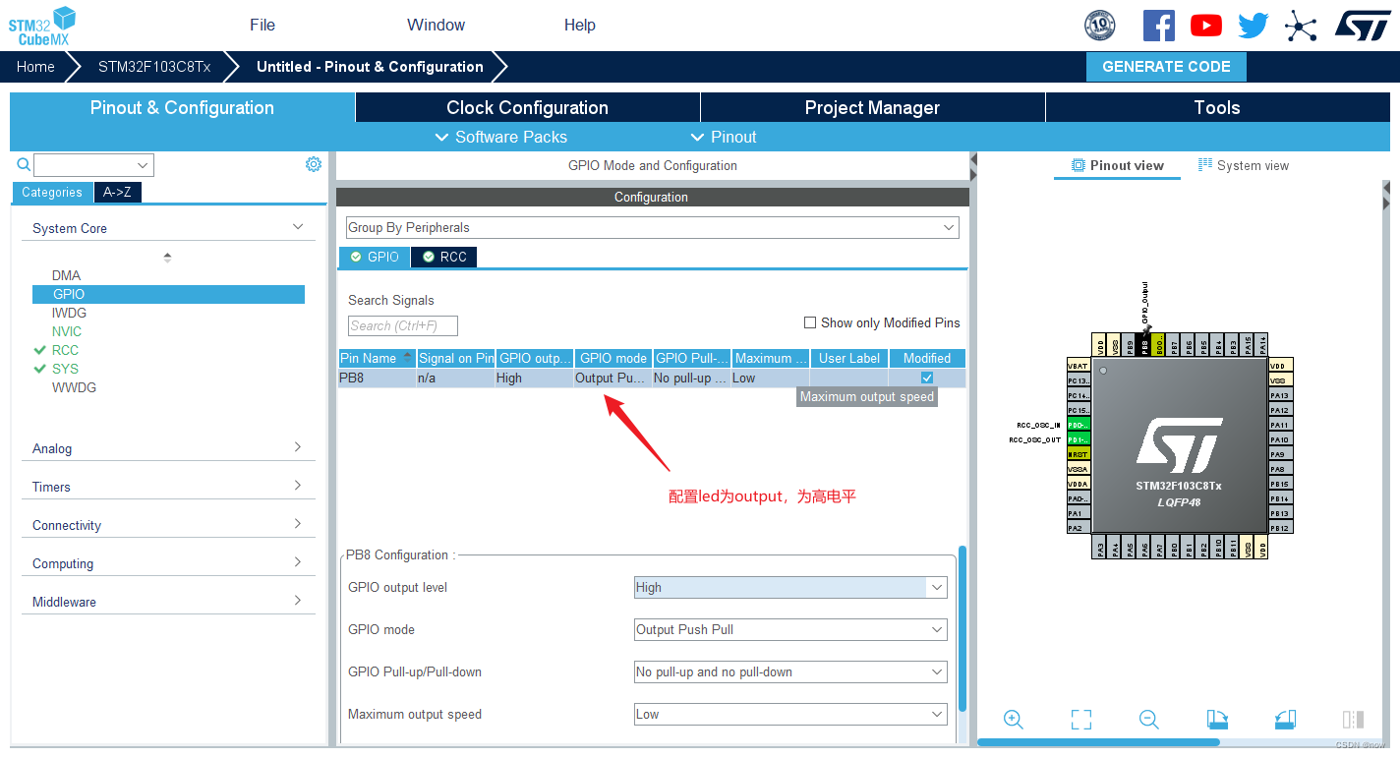Screen dimensions: 1400x758
Task: Open the Window menu
Action: point(437,25)
